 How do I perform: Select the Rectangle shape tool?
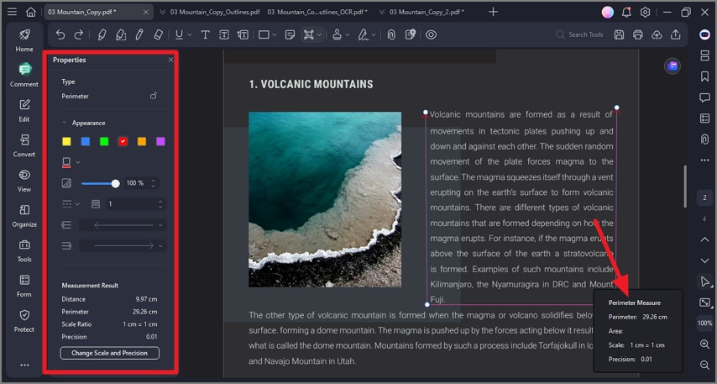point(264,34)
